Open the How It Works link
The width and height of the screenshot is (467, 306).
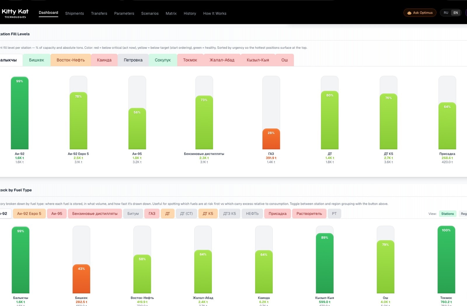pos(215,13)
